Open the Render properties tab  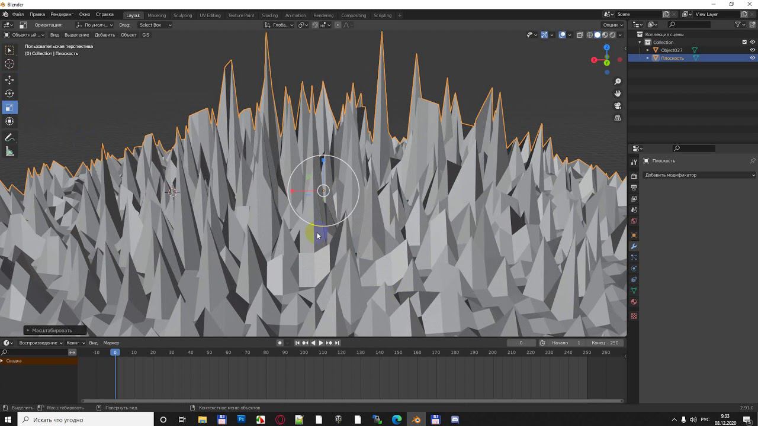pyautogui.click(x=634, y=176)
